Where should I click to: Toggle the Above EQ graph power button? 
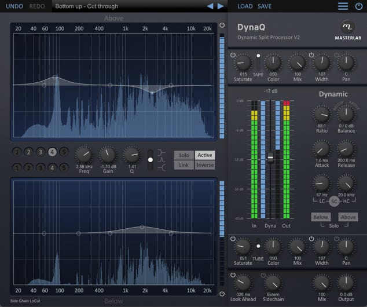[222, 26]
